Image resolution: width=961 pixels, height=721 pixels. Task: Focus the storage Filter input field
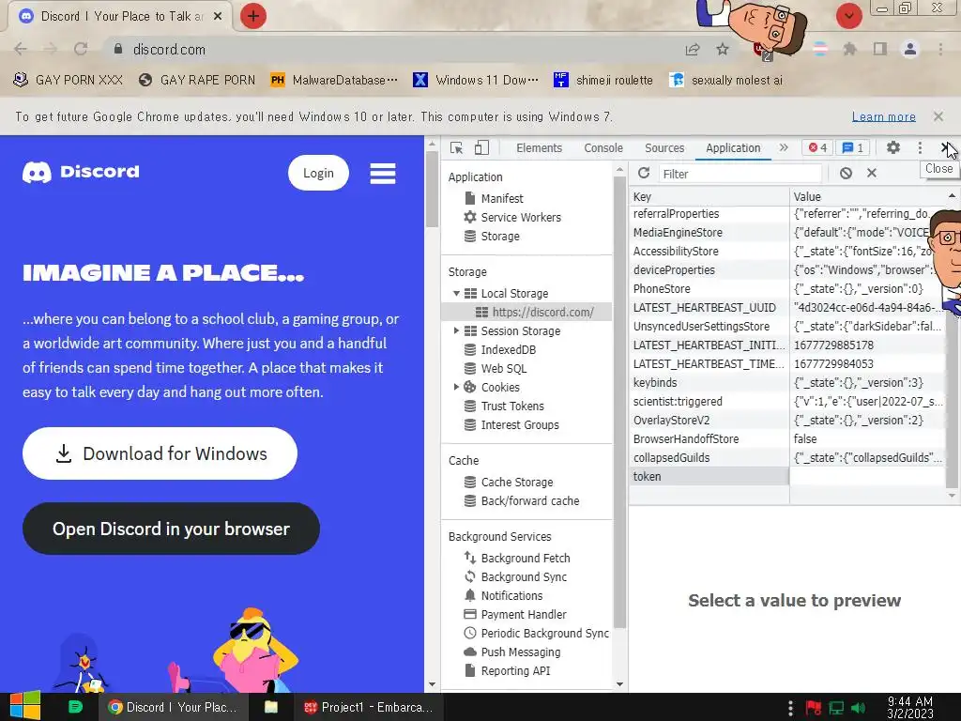click(x=740, y=174)
